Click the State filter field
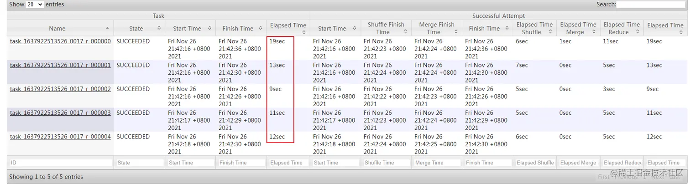690x184 pixels. [139, 163]
